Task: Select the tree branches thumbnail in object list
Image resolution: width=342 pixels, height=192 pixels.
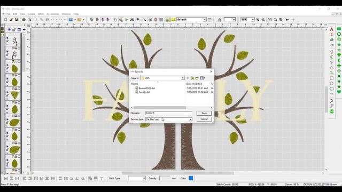Action: point(14,41)
